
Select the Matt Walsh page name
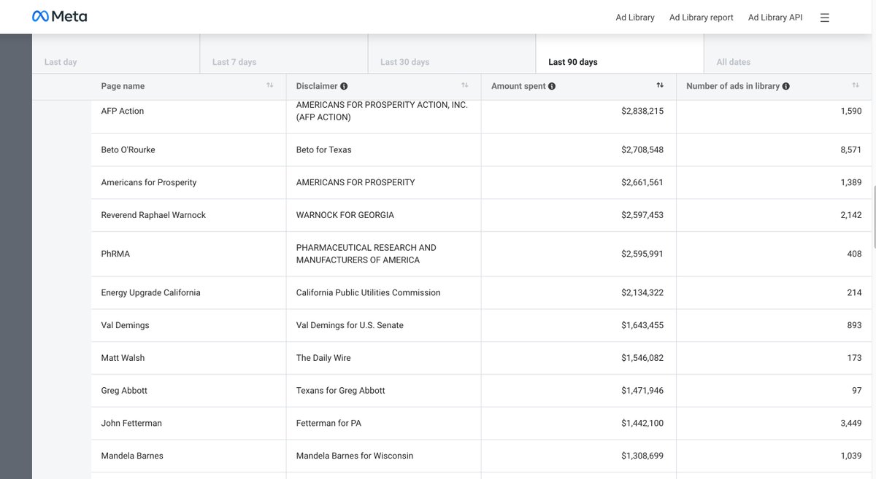pos(123,358)
